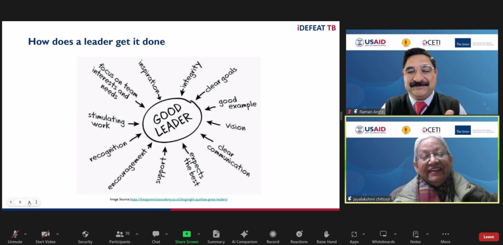Start recording with the Record button
The width and height of the screenshot is (503, 245).
pos(273,235)
